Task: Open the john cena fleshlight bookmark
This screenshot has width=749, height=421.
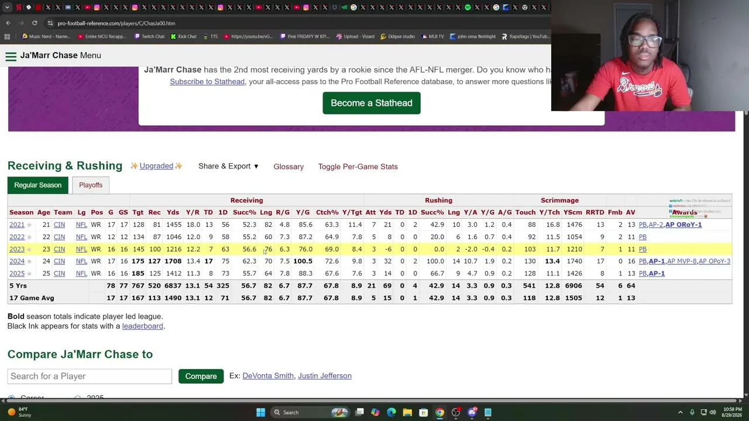Action: [472, 36]
